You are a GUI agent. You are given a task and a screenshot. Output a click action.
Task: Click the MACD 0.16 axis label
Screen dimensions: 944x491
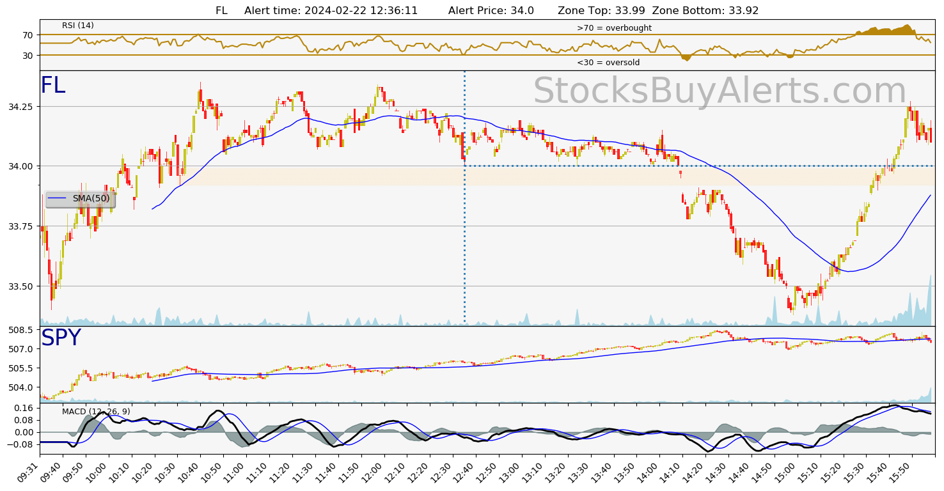tap(25, 408)
